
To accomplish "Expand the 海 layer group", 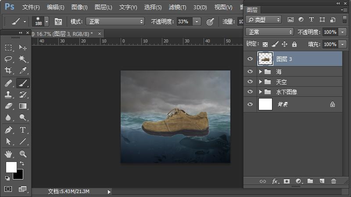I will click(260, 71).
